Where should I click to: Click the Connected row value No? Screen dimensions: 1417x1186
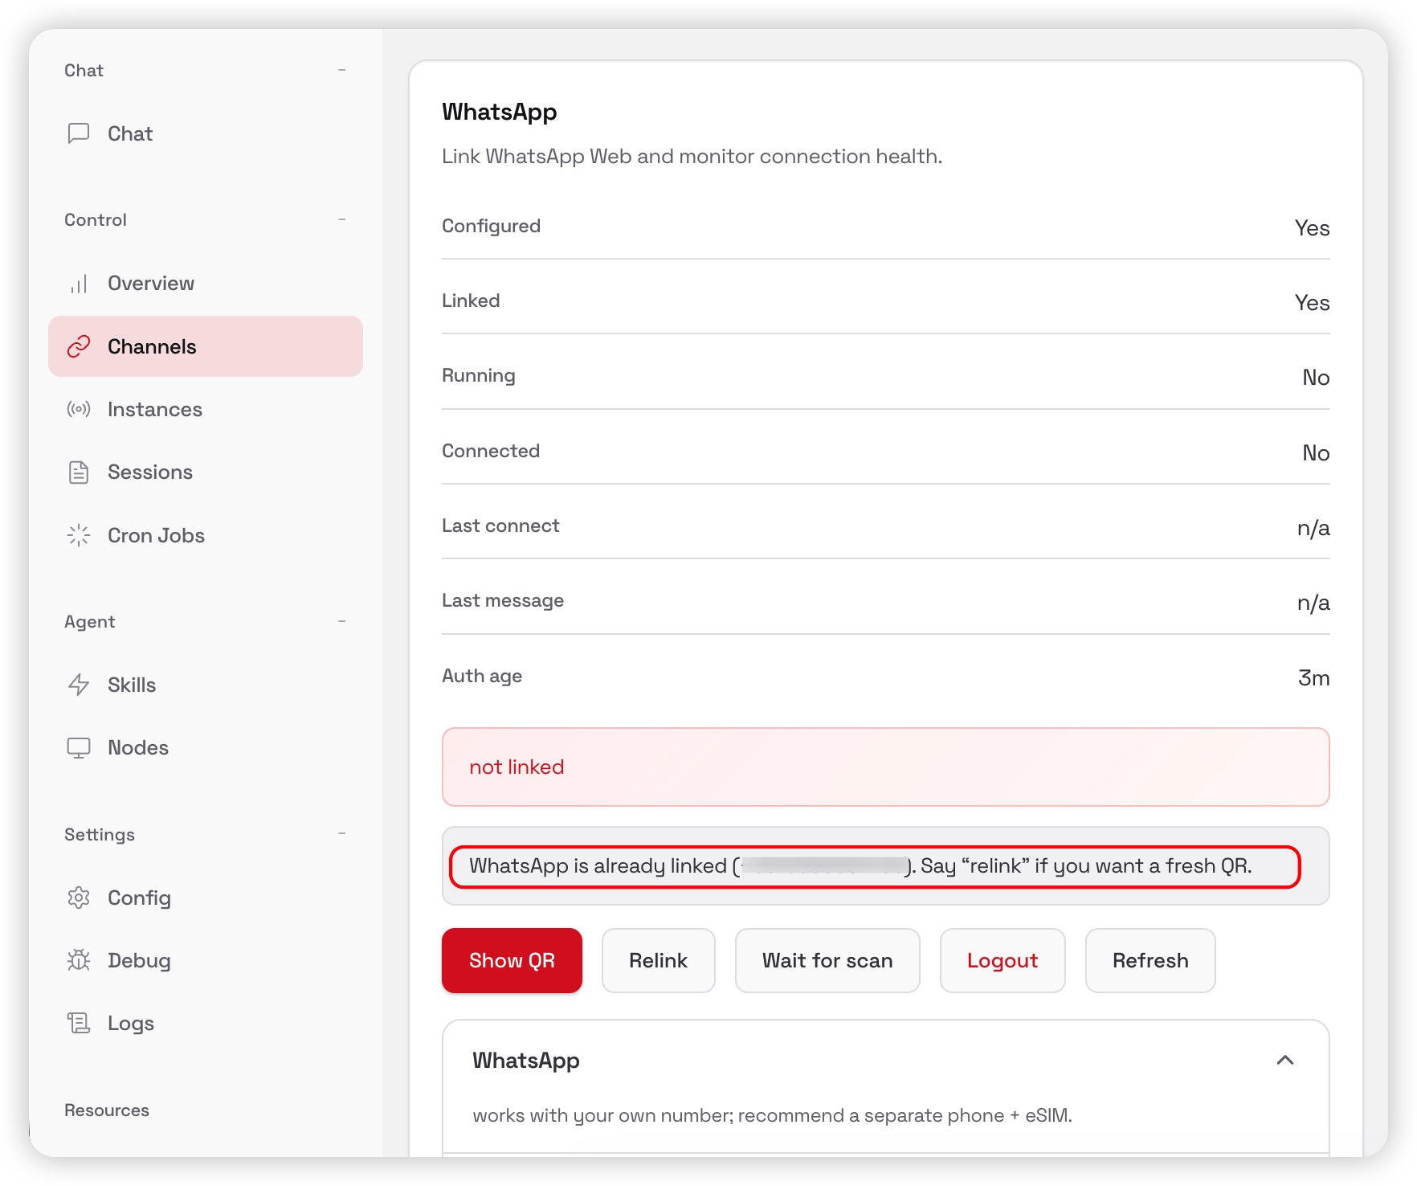[1316, 453]
